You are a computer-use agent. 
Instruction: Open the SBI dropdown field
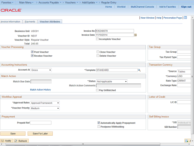pos(184,123)
